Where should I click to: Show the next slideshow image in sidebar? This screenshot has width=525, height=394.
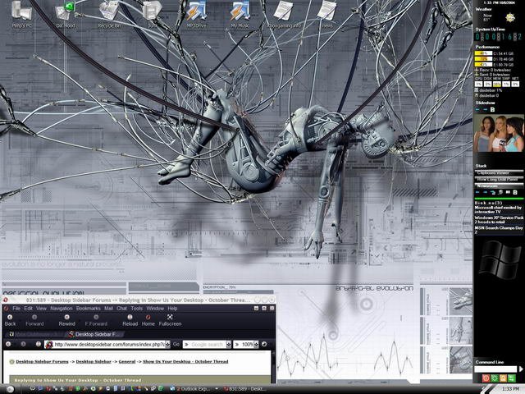pos(485,109)
